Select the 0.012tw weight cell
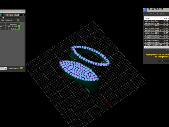The image size is (169, 127). (x=14, y=29)
